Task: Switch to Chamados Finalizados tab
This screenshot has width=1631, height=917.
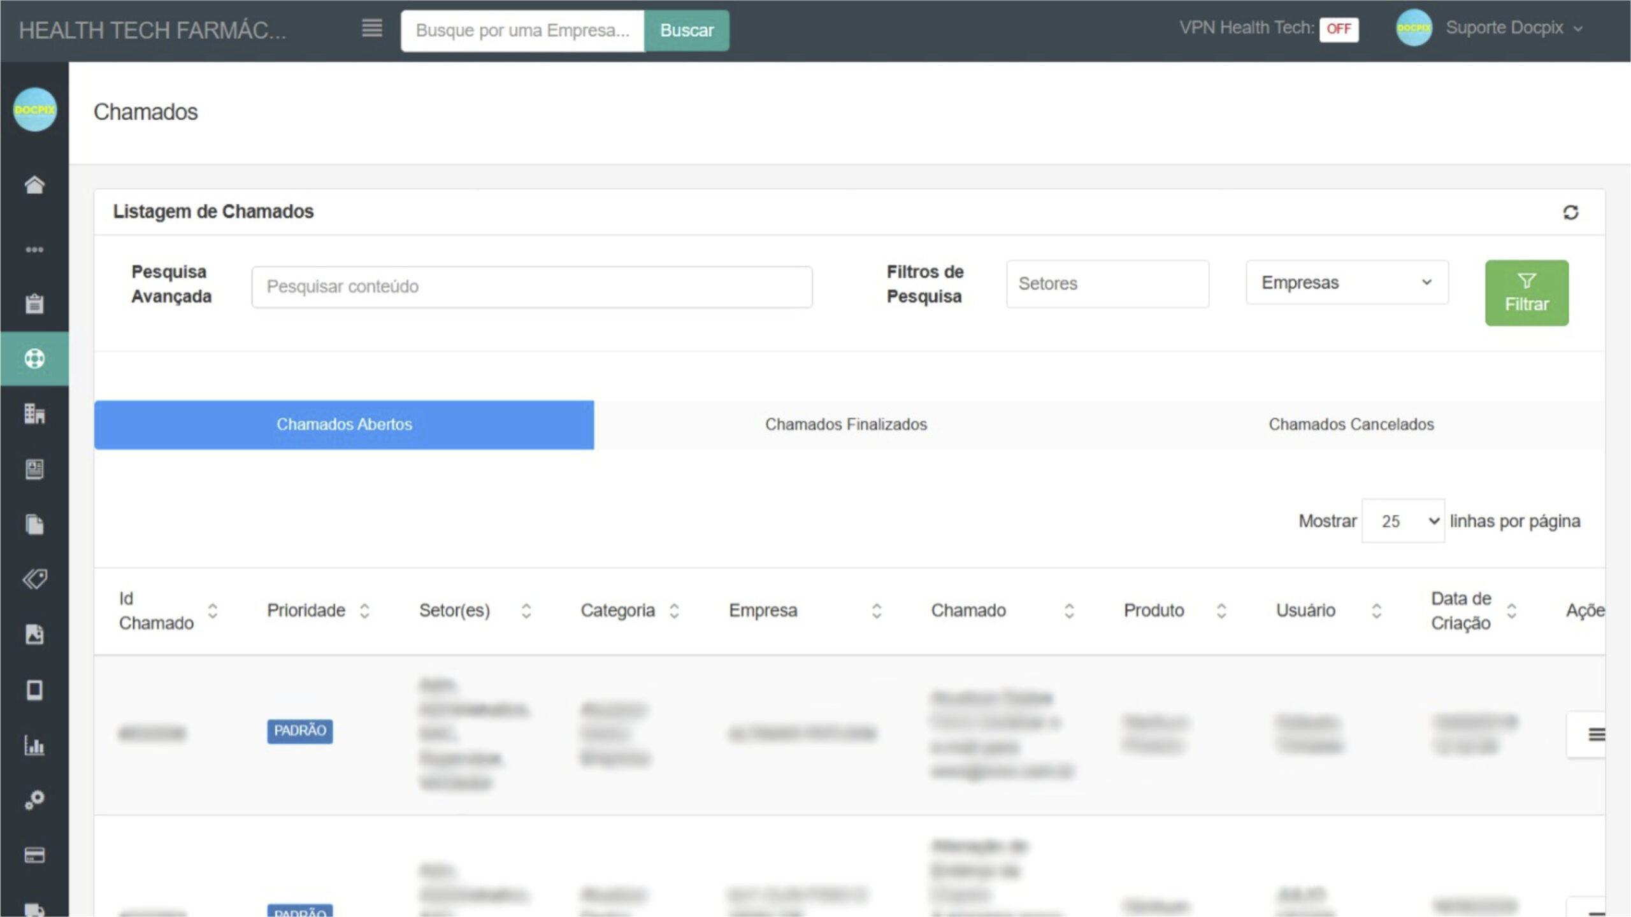Action: [x=845, y=425]
